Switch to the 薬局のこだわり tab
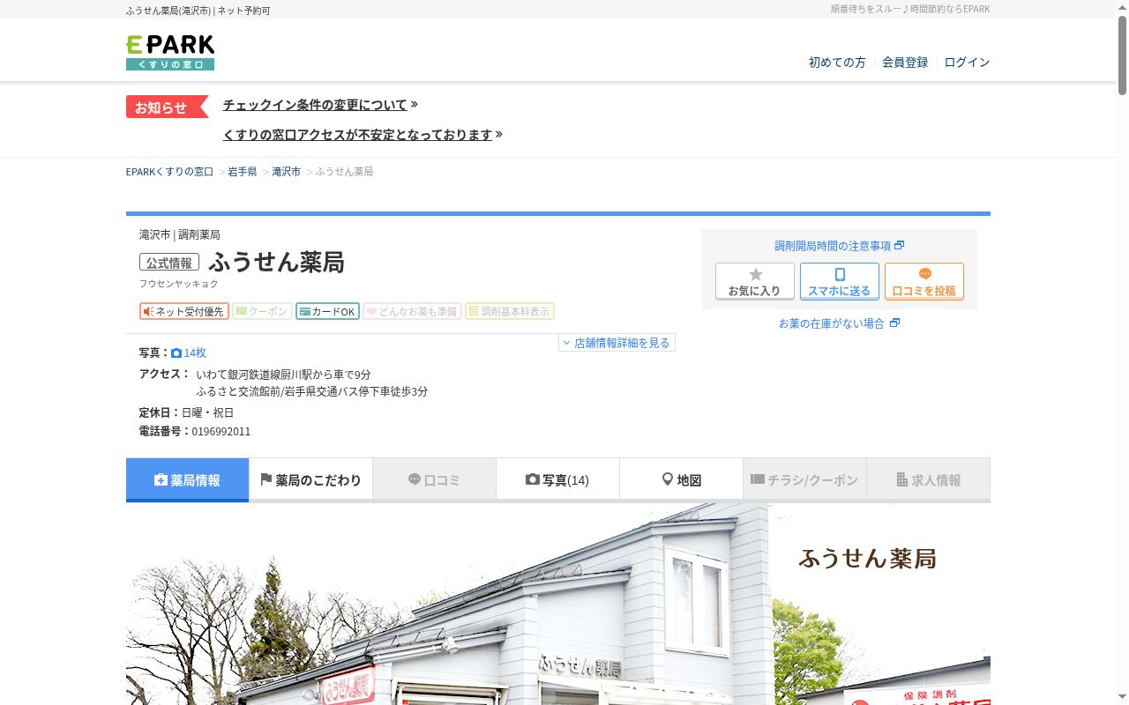The width and height of the screenshot is (1129, 705). pos(310,479)
